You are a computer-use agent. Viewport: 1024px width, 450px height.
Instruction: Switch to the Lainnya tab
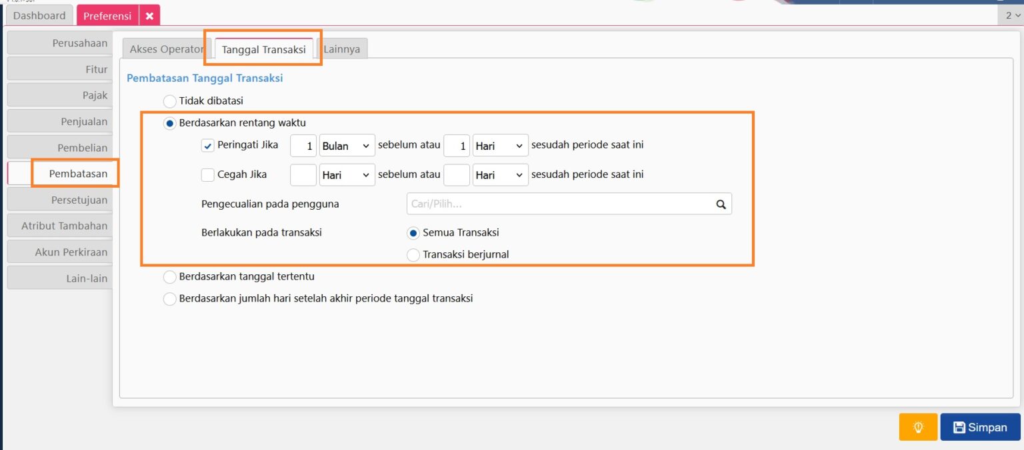click(343, 49)
